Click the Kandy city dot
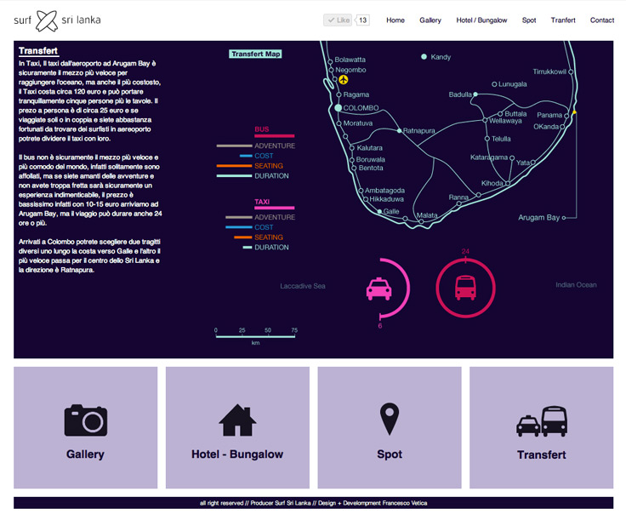 424,57
